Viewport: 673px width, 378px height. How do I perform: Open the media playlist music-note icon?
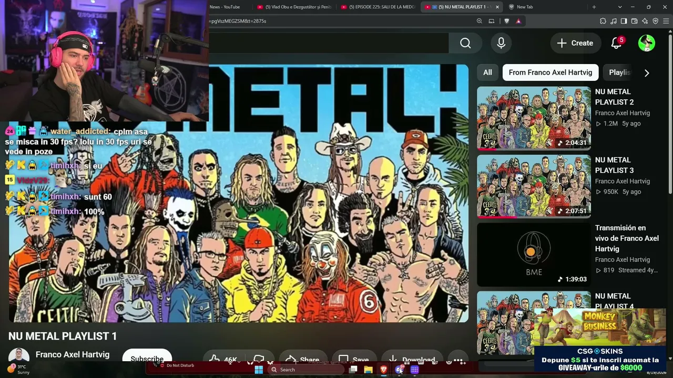[x=614, y=21]
